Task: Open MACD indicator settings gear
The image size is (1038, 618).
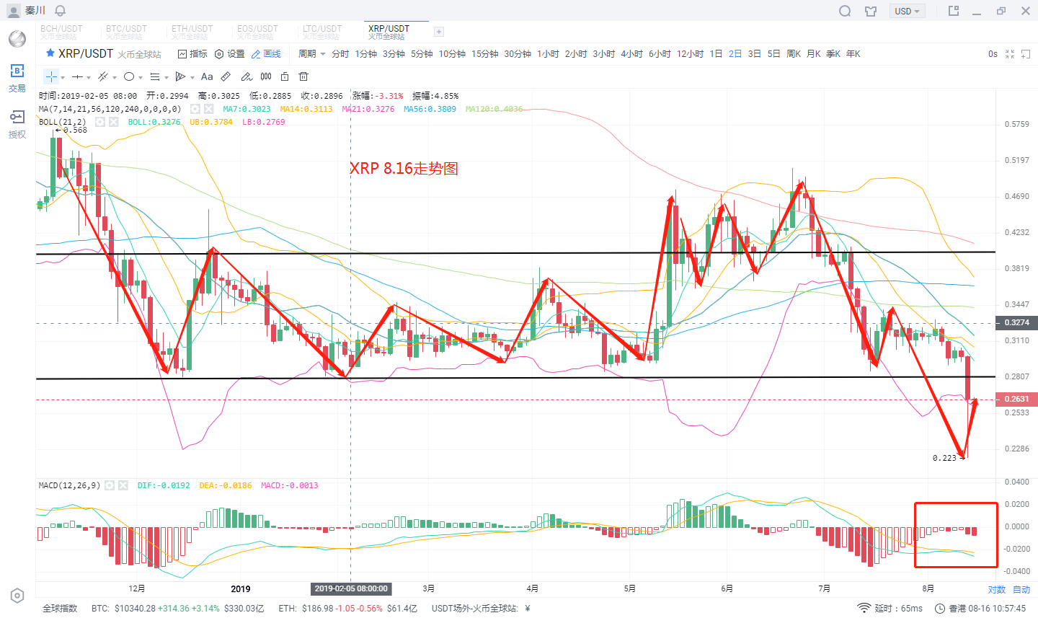Action: [x=110, y=485]
